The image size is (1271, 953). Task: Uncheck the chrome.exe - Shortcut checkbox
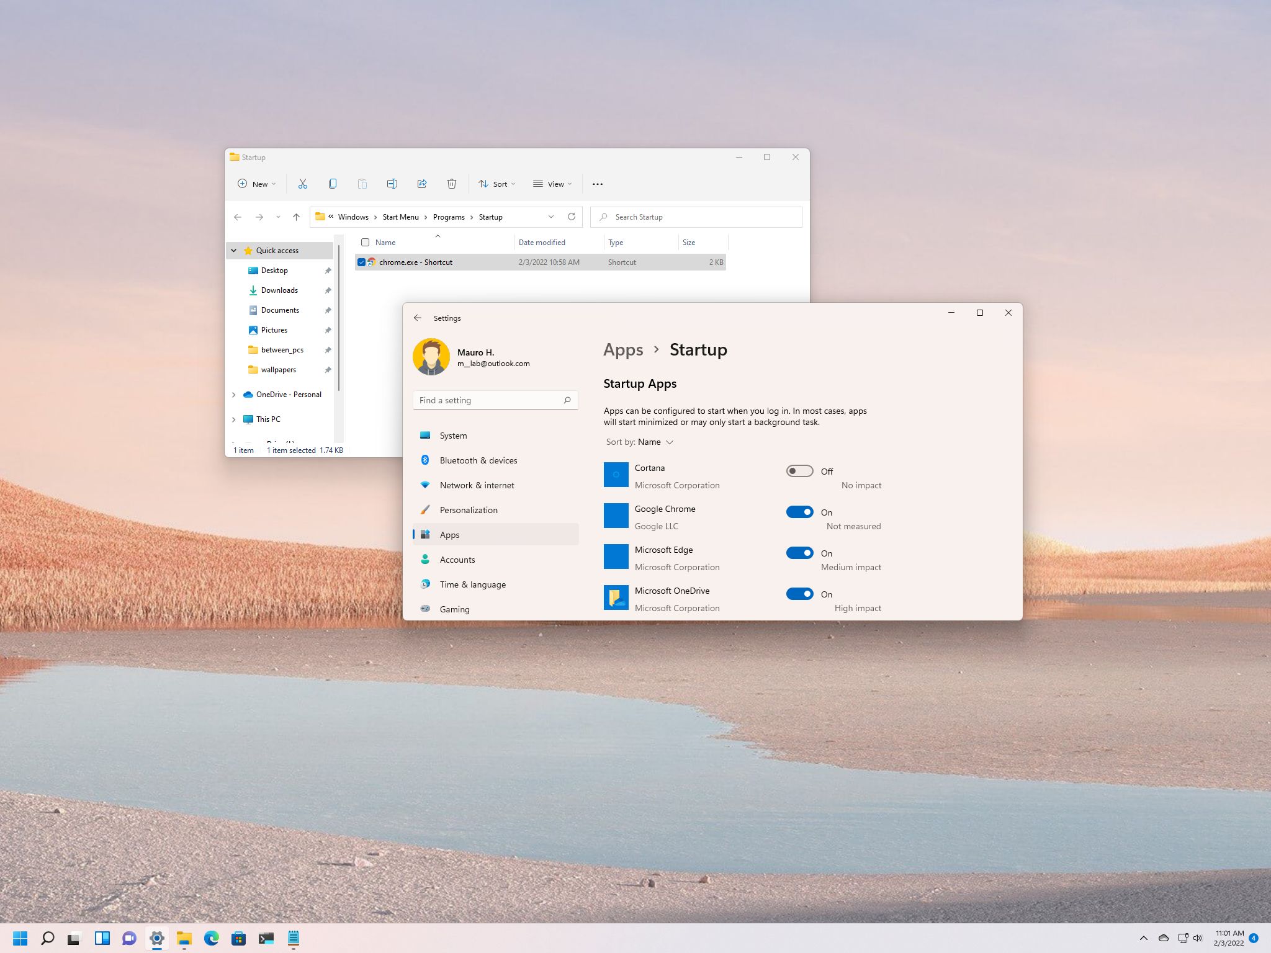pyautogui.click(x=361, y=262)
